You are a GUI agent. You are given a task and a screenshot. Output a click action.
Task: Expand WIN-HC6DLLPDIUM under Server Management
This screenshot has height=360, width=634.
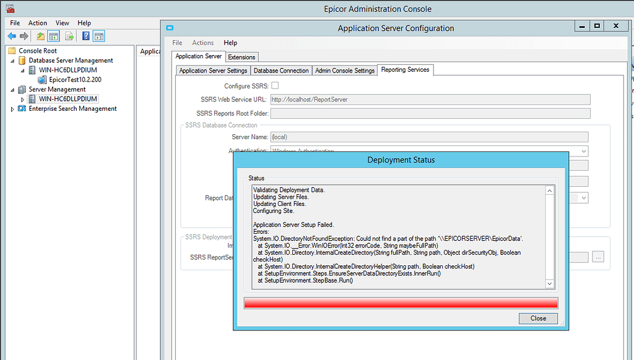pyautogui.click(x=23, y=99)
